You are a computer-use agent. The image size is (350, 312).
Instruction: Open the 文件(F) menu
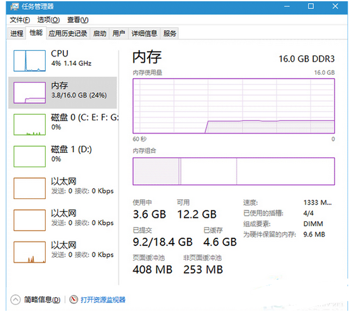pos(20,20)
